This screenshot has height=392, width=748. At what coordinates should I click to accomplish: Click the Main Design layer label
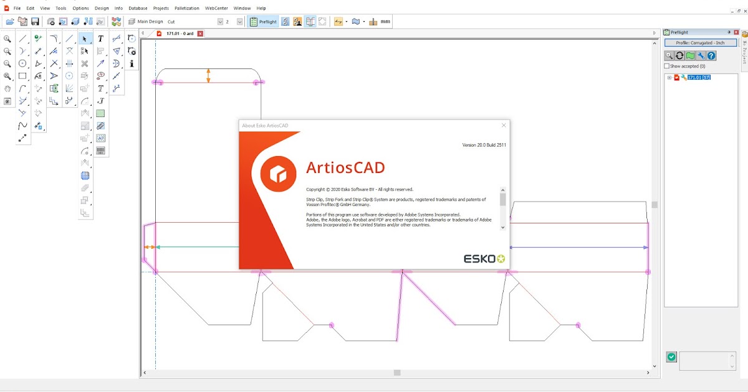[x=150, y=22]
